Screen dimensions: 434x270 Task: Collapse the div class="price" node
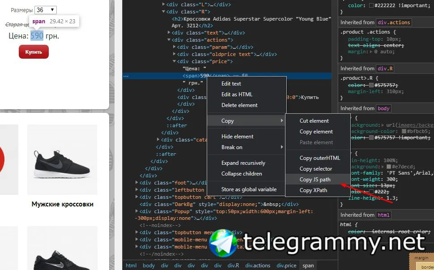(174, 61)
